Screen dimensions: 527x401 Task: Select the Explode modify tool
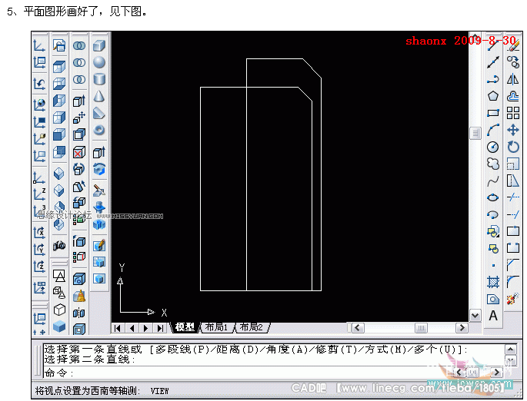[513, 299]
